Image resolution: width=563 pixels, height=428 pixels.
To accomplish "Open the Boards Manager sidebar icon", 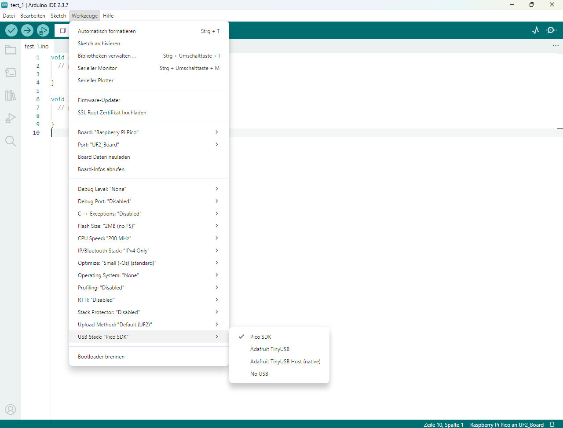I will pyautogui.click(x=11, y=73).
